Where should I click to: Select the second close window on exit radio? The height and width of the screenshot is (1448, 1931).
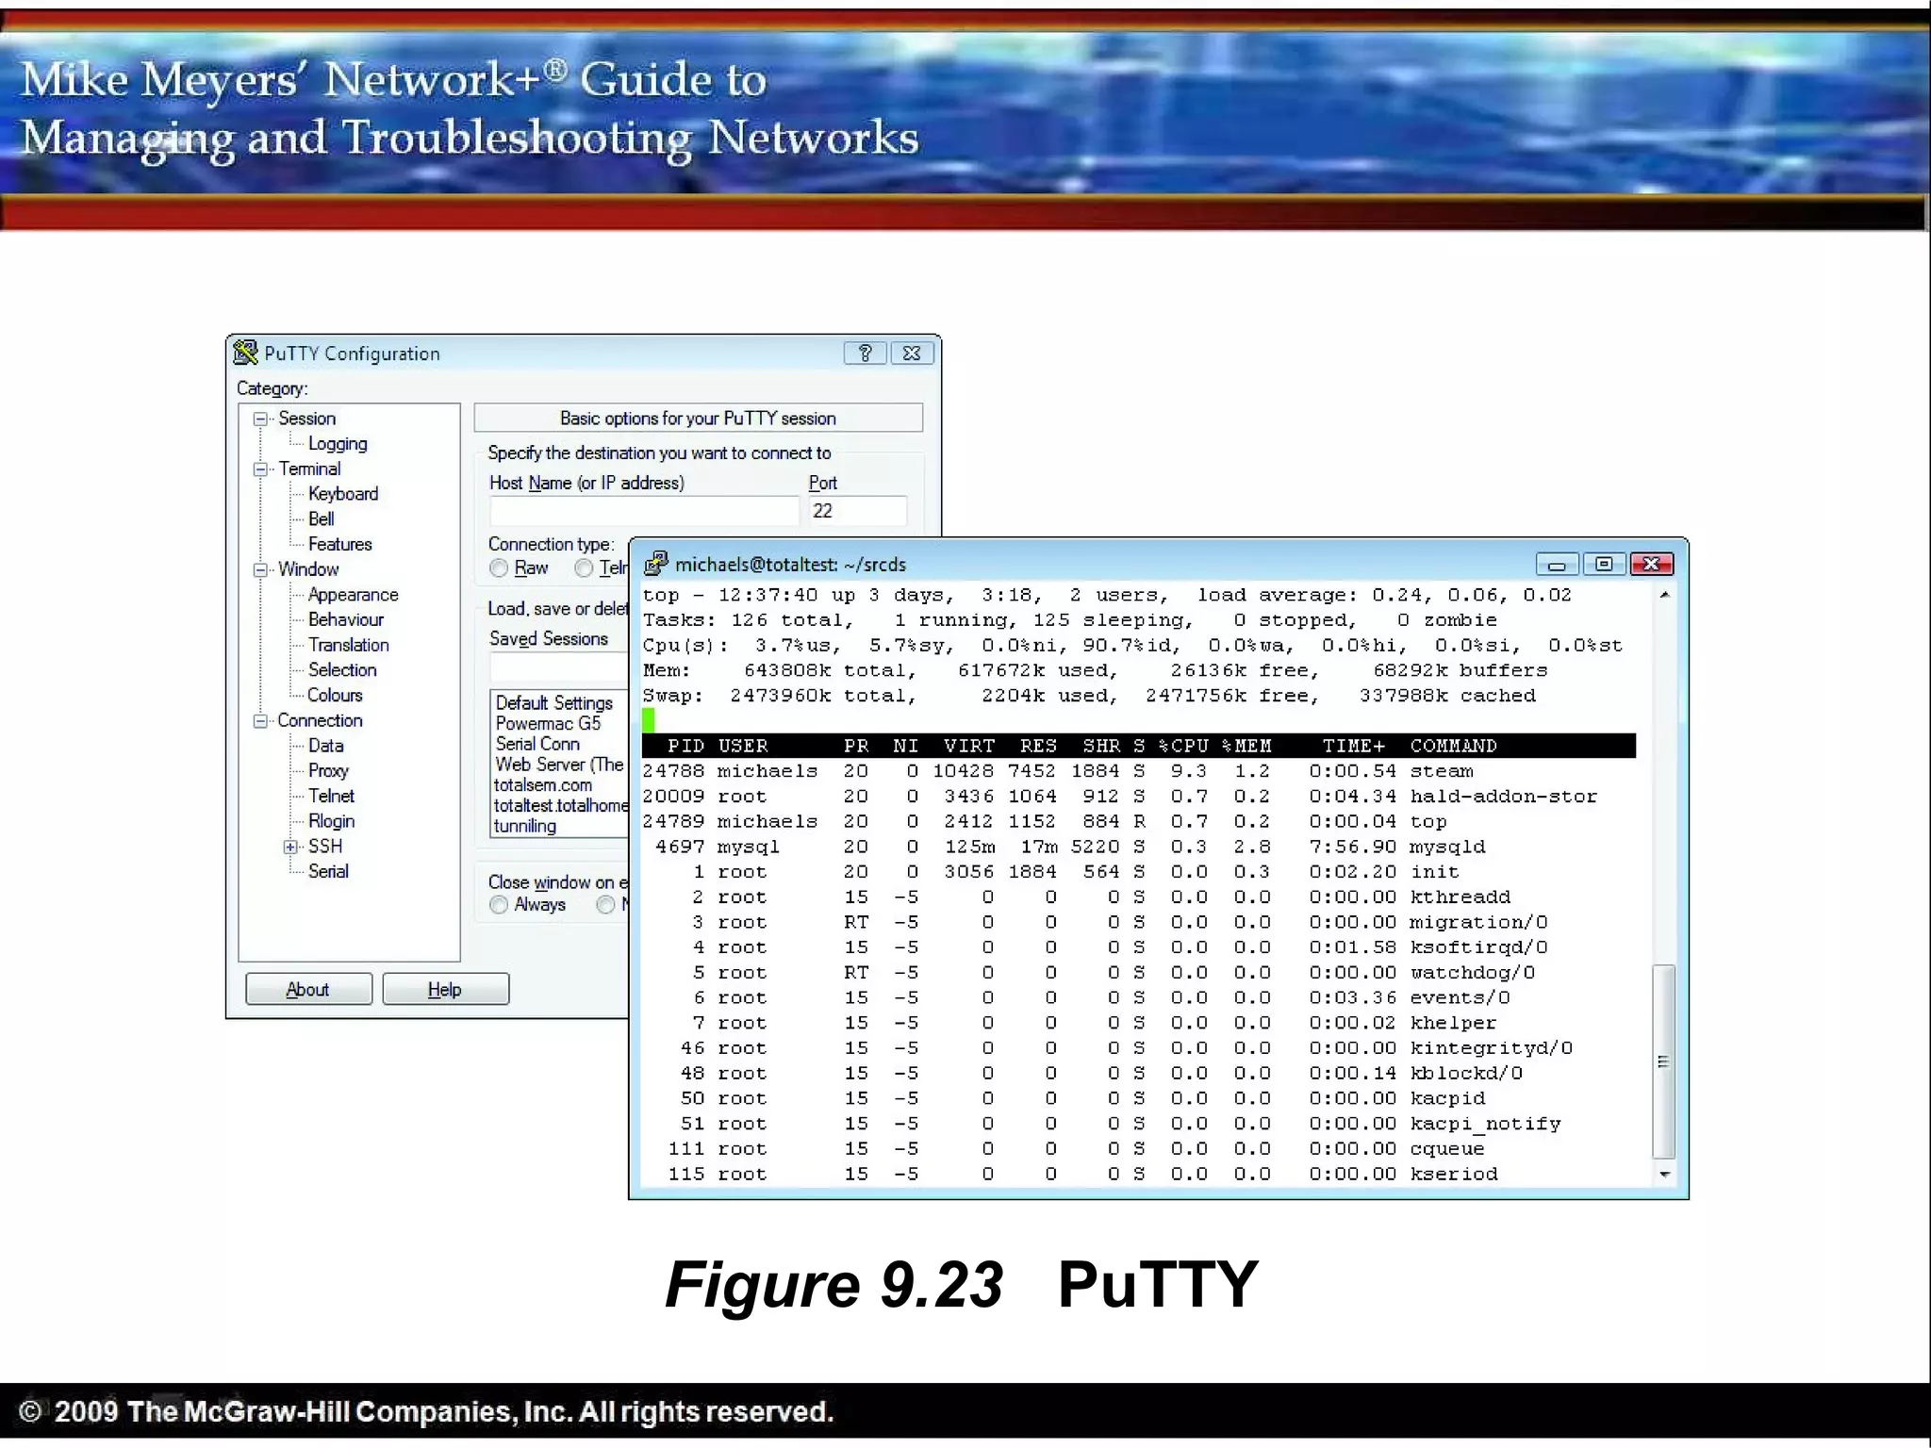point(605,905)
